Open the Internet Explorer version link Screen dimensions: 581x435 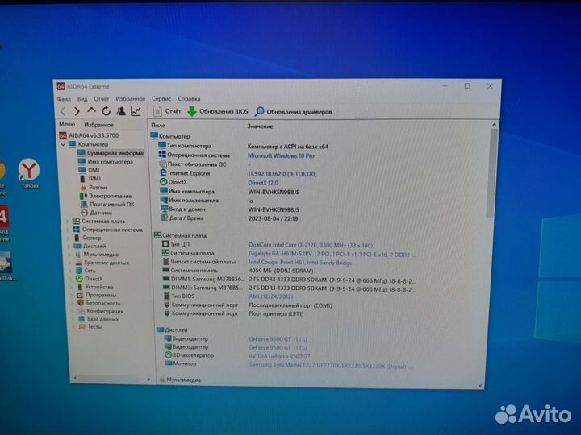coord(282,174)
